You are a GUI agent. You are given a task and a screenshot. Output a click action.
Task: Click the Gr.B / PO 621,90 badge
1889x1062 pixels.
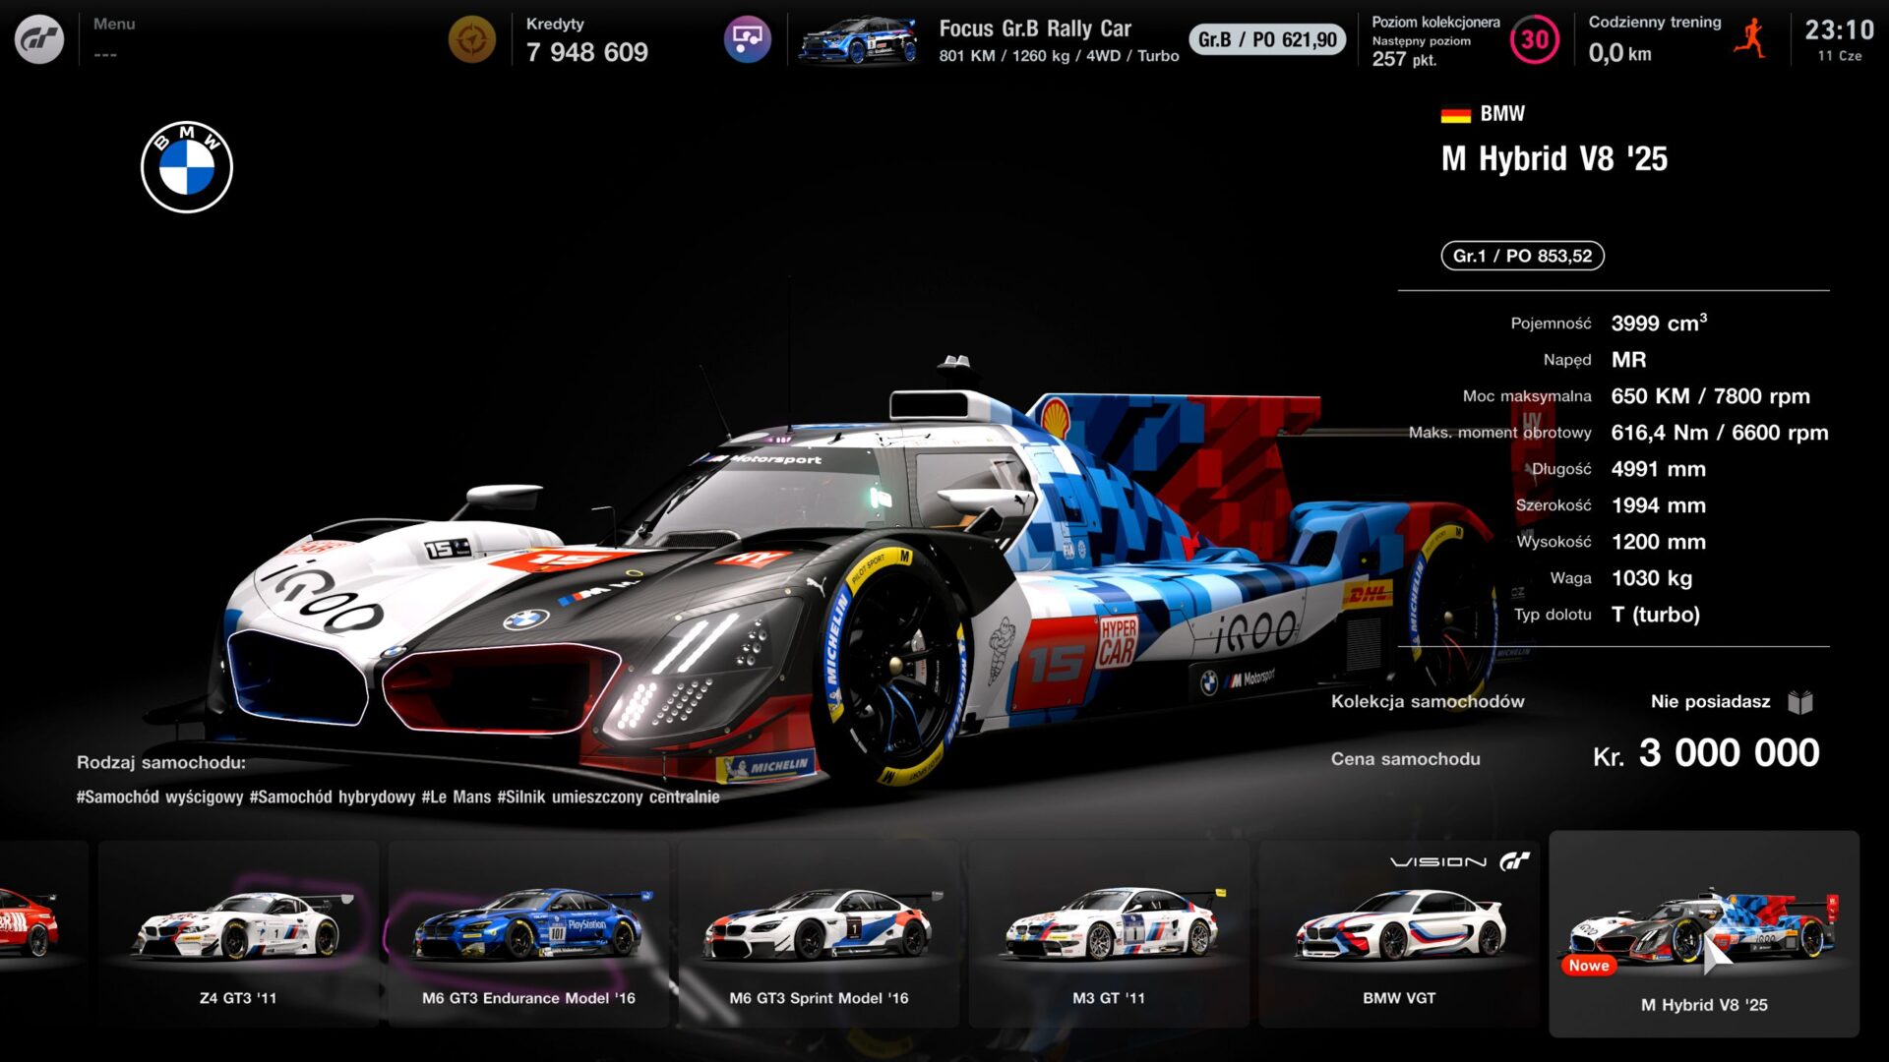click(1267, 39)
